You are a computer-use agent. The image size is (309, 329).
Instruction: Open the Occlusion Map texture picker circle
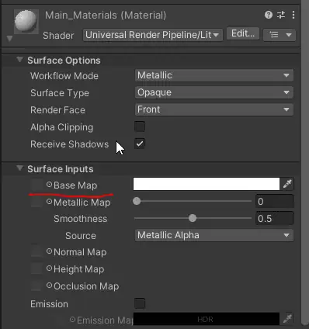point(49,286)
